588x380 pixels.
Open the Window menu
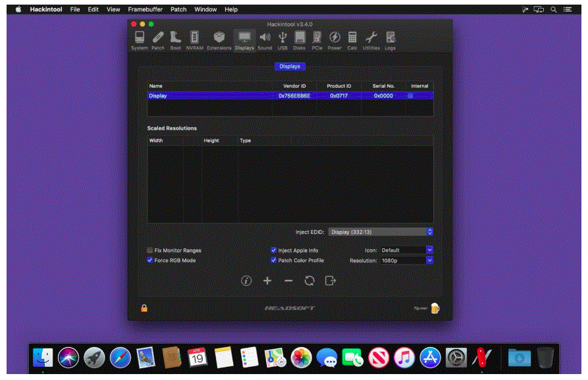point(205,9)
